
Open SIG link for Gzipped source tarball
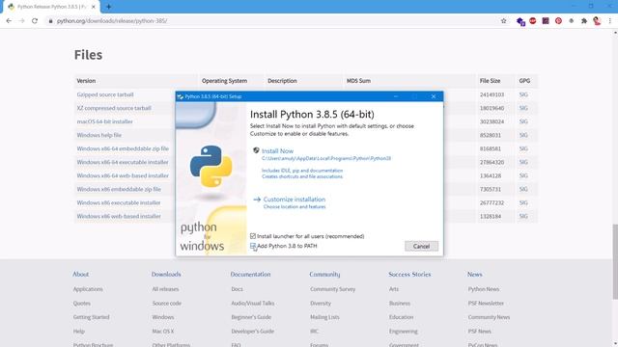pyautogui.click(x=523, y=94)
